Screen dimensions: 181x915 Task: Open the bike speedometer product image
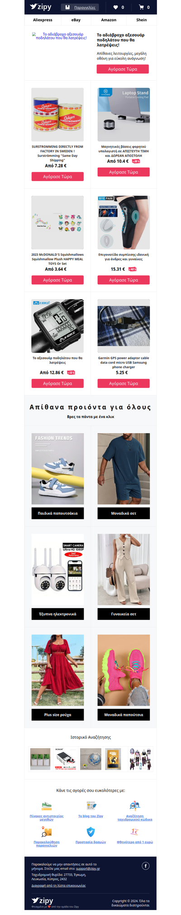pyautogui.click(x=57, y=326)
